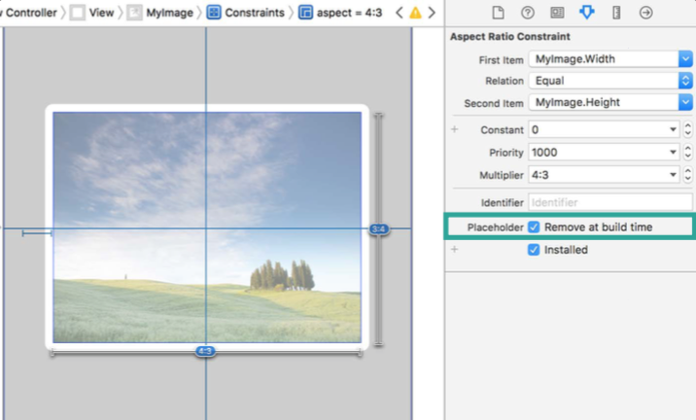Select the 3:4 constraint badge beside image
Viewport: 696px width, 420px height.
379,229
